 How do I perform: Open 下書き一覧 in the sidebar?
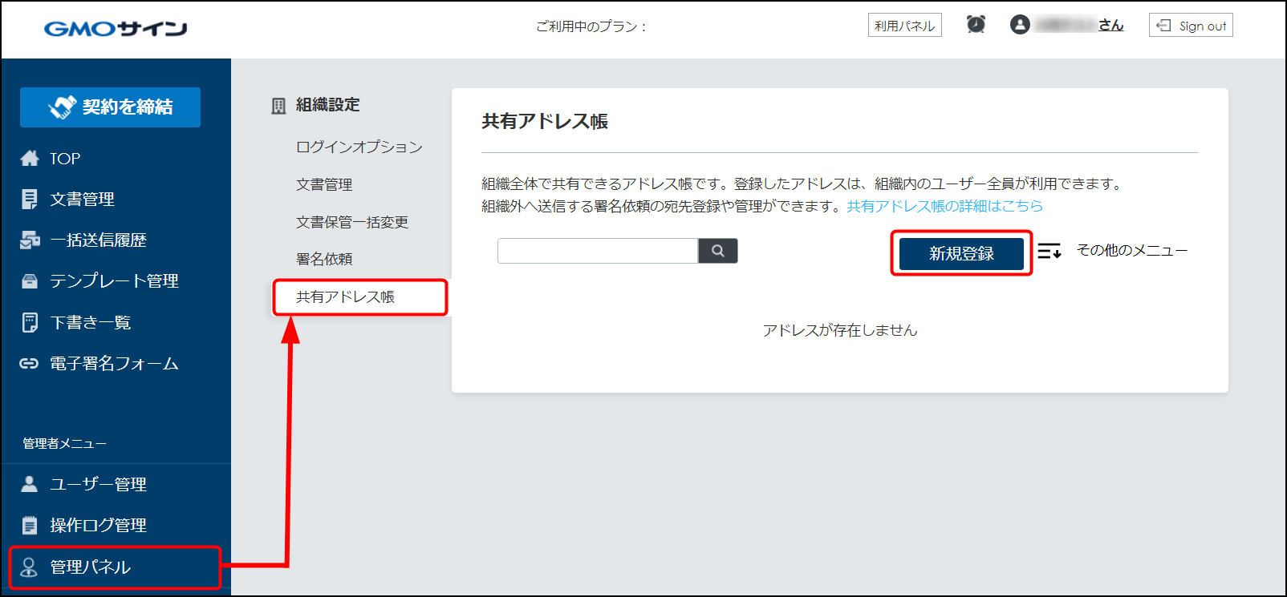click(x=90, y=322)
